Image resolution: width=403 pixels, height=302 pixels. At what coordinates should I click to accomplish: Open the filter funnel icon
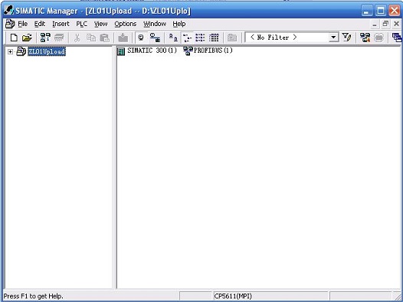click(x=346, y=38)
